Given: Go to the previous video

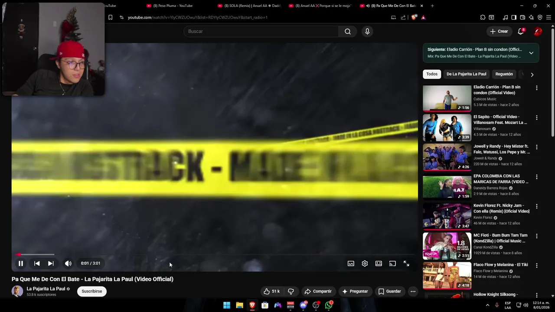Looking at the screenshot, I should pyautogui.click(x=37, y=263).
